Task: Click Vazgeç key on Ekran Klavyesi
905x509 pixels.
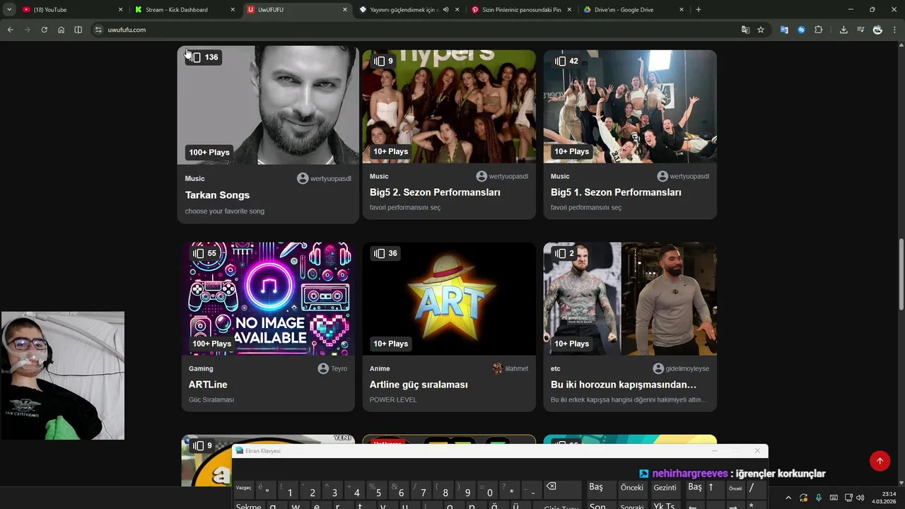Action: click(244, 488)
